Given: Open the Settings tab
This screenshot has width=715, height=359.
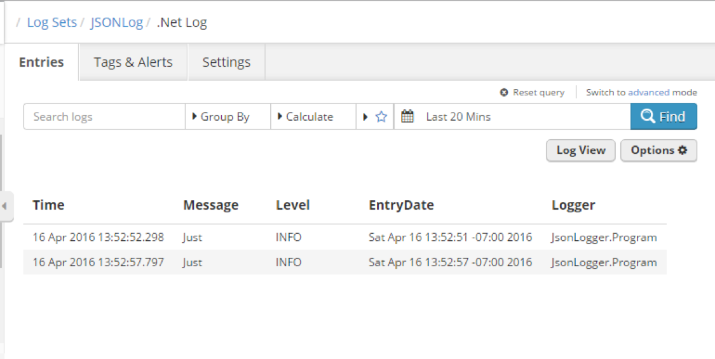Looking at the screenshot, I should click(226, 62).
